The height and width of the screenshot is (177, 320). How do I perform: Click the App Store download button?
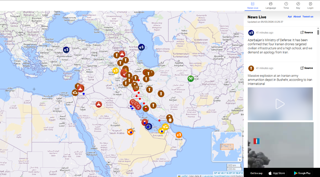[277, 173]
